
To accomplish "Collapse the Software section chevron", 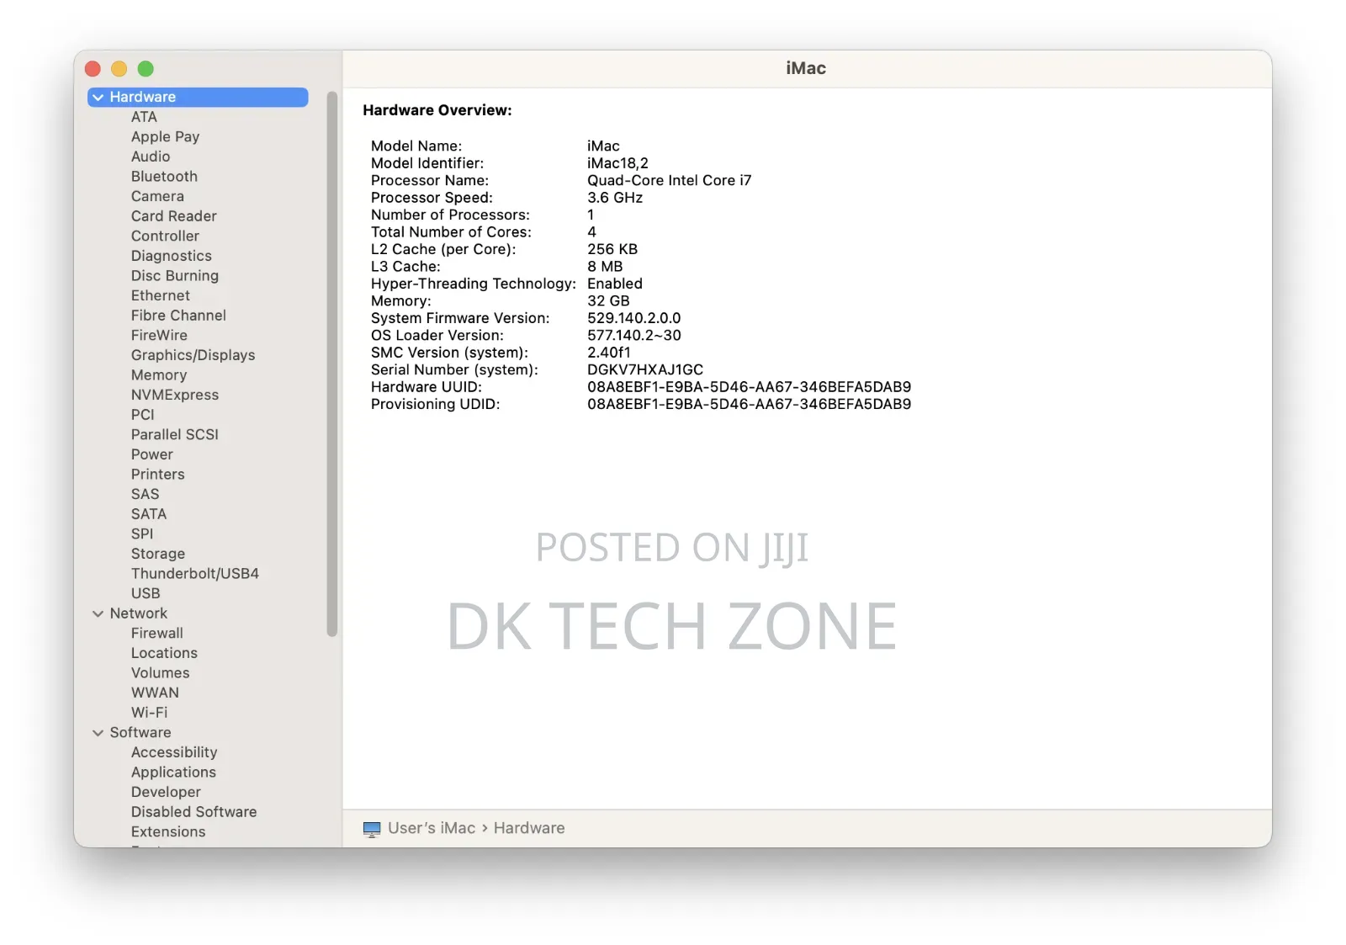I will tap(98, 733).
